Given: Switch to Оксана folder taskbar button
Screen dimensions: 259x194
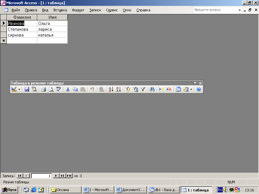Looking at the screenshot, I should pyautogui.click(x=66, y=190).
